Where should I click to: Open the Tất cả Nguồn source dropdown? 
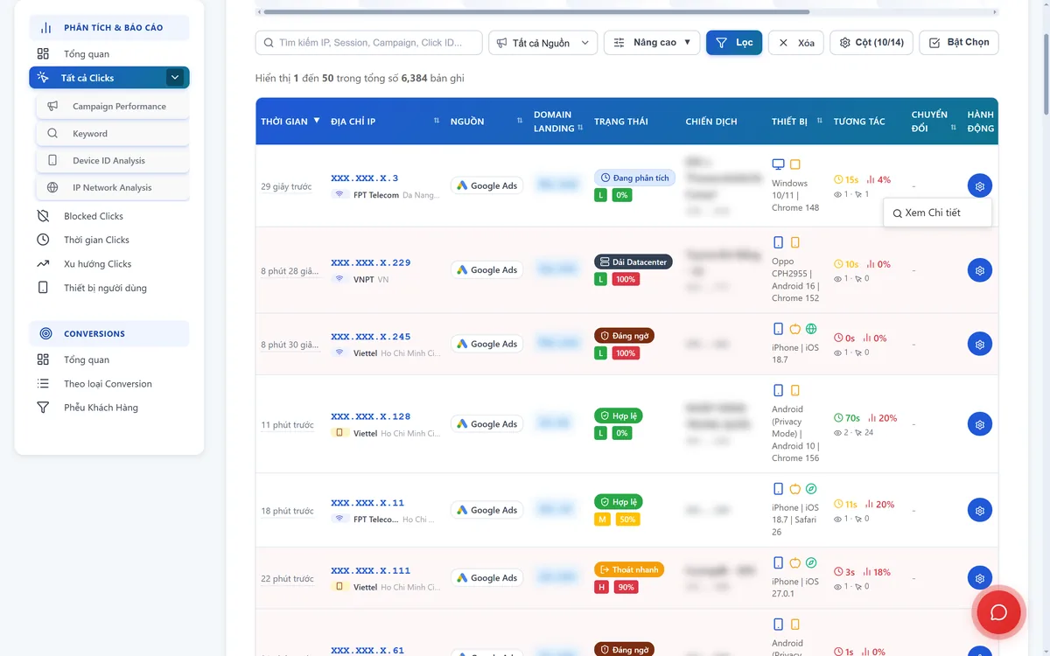543,43
